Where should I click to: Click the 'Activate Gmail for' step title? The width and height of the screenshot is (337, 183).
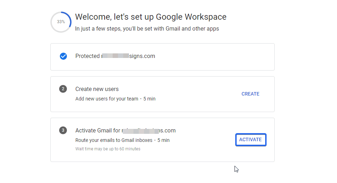pyautogui.click(x=98, y=131)
